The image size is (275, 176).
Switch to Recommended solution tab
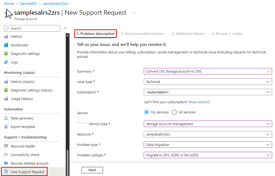tap(143, 34)
